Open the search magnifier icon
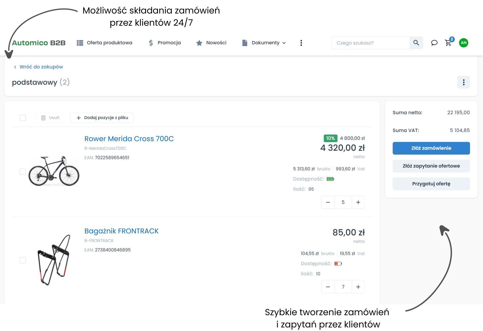 pos(416,43)
